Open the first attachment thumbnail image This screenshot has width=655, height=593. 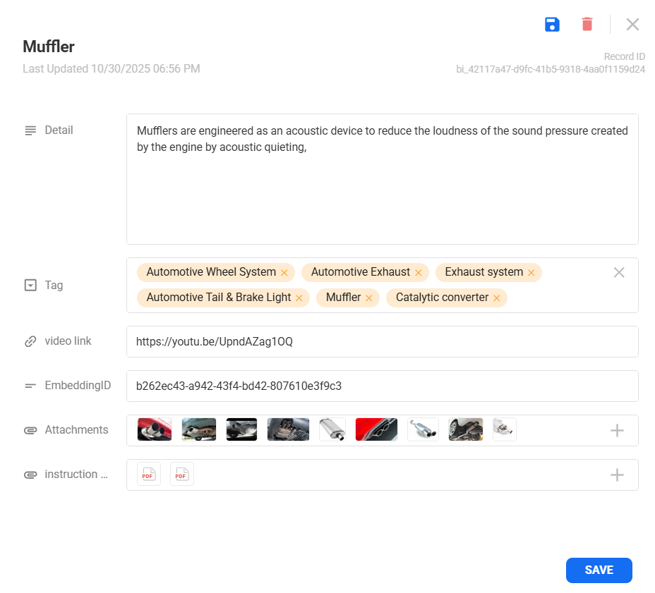[154, 429]
